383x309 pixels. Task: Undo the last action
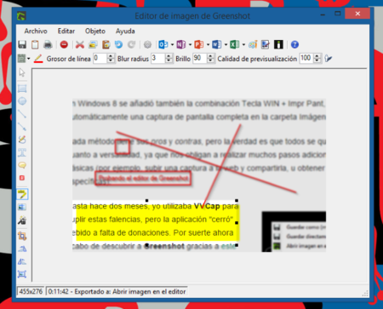tap(118, 44)
